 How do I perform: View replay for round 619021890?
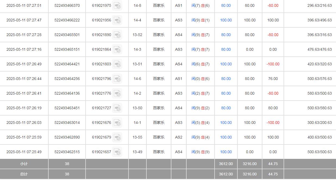click(117, 35)
